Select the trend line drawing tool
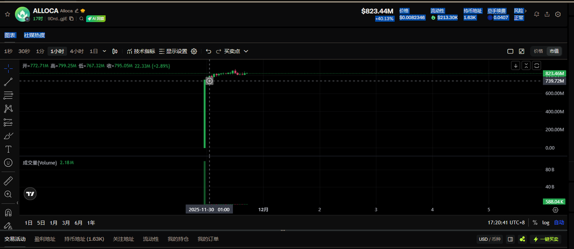 8,82
